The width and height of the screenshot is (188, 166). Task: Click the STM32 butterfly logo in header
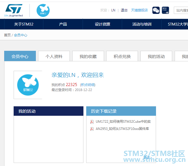pos(43,11)
